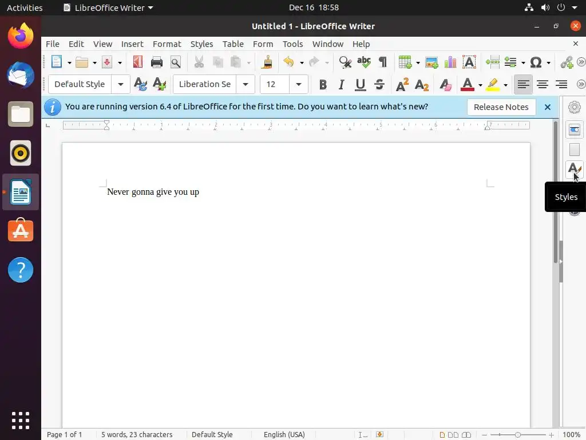Click the Clear Direct Formatting icon

[x=445, y=85]
